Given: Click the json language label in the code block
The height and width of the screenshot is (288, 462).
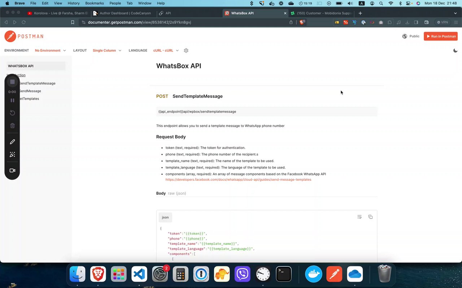Looking at the screenshot, I should pos(165,217).
